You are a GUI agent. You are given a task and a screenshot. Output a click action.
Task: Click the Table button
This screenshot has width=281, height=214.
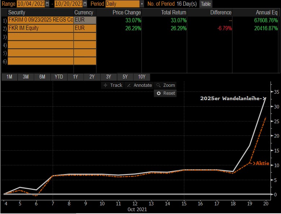[206, 4]
